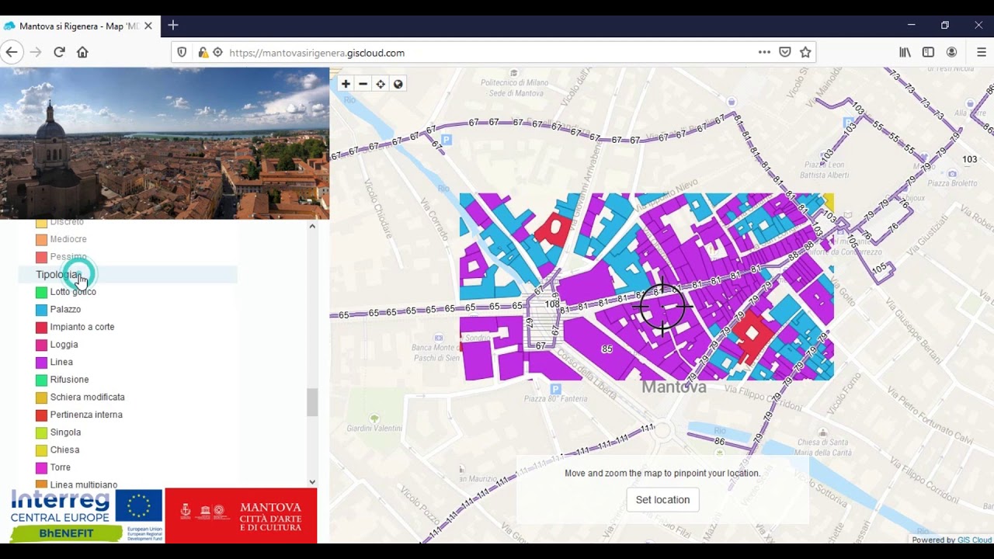
Task: Open the Firefox account icon
Action: (951, 52)
